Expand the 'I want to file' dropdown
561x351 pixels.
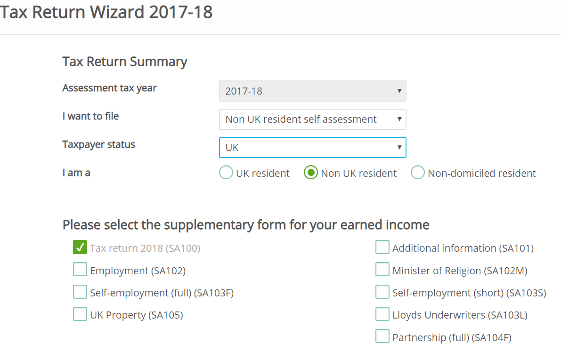point(312,120)
